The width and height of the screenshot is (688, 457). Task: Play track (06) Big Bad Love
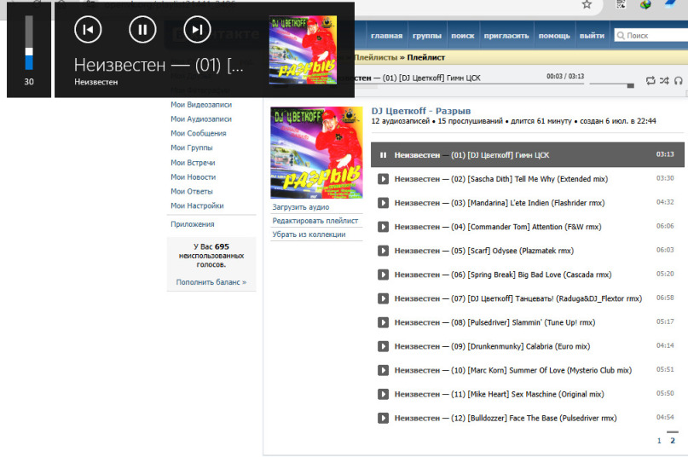383,275
